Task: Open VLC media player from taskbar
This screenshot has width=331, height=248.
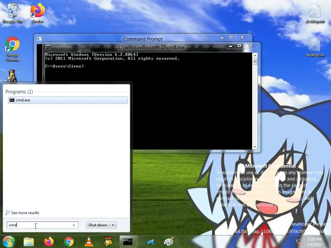Action: [x=89, y=242]
